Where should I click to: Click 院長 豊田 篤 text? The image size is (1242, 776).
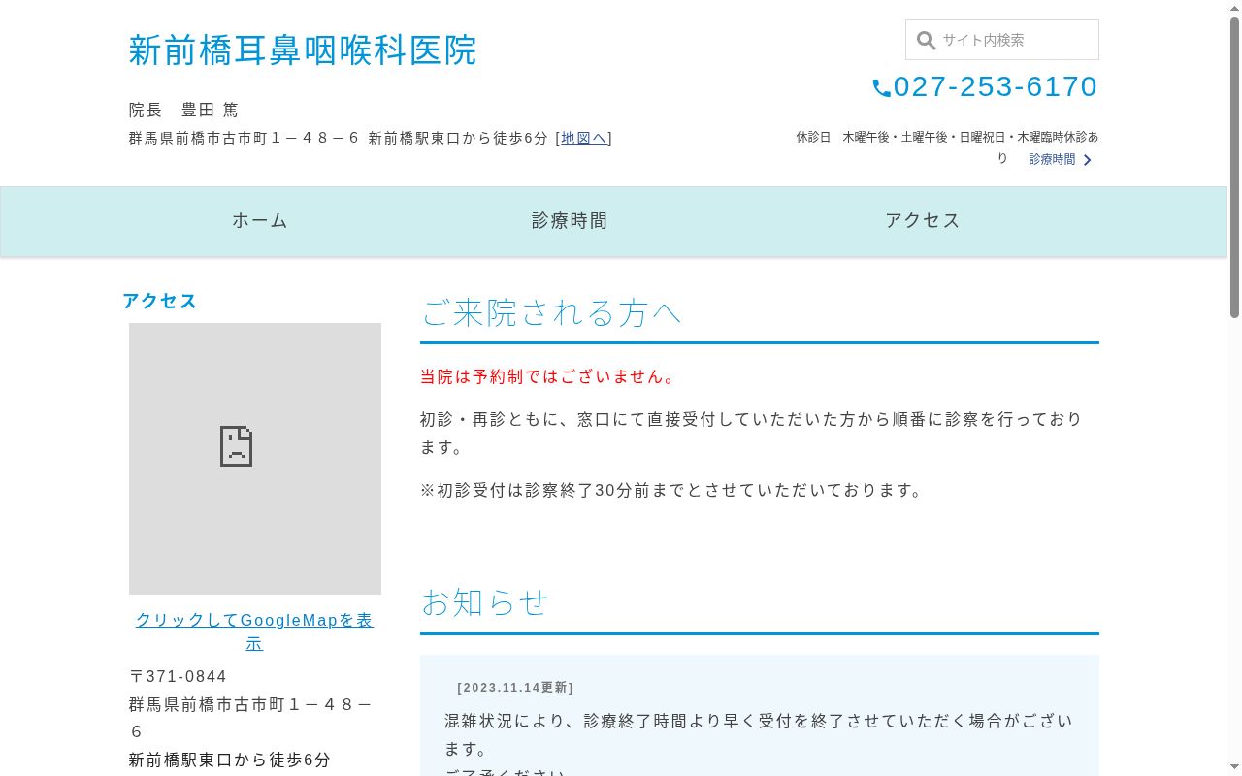coord(183,111)
